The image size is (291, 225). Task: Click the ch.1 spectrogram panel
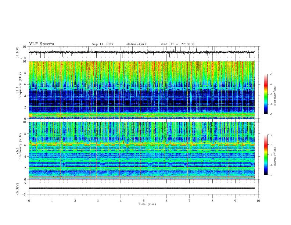point(142,90)
